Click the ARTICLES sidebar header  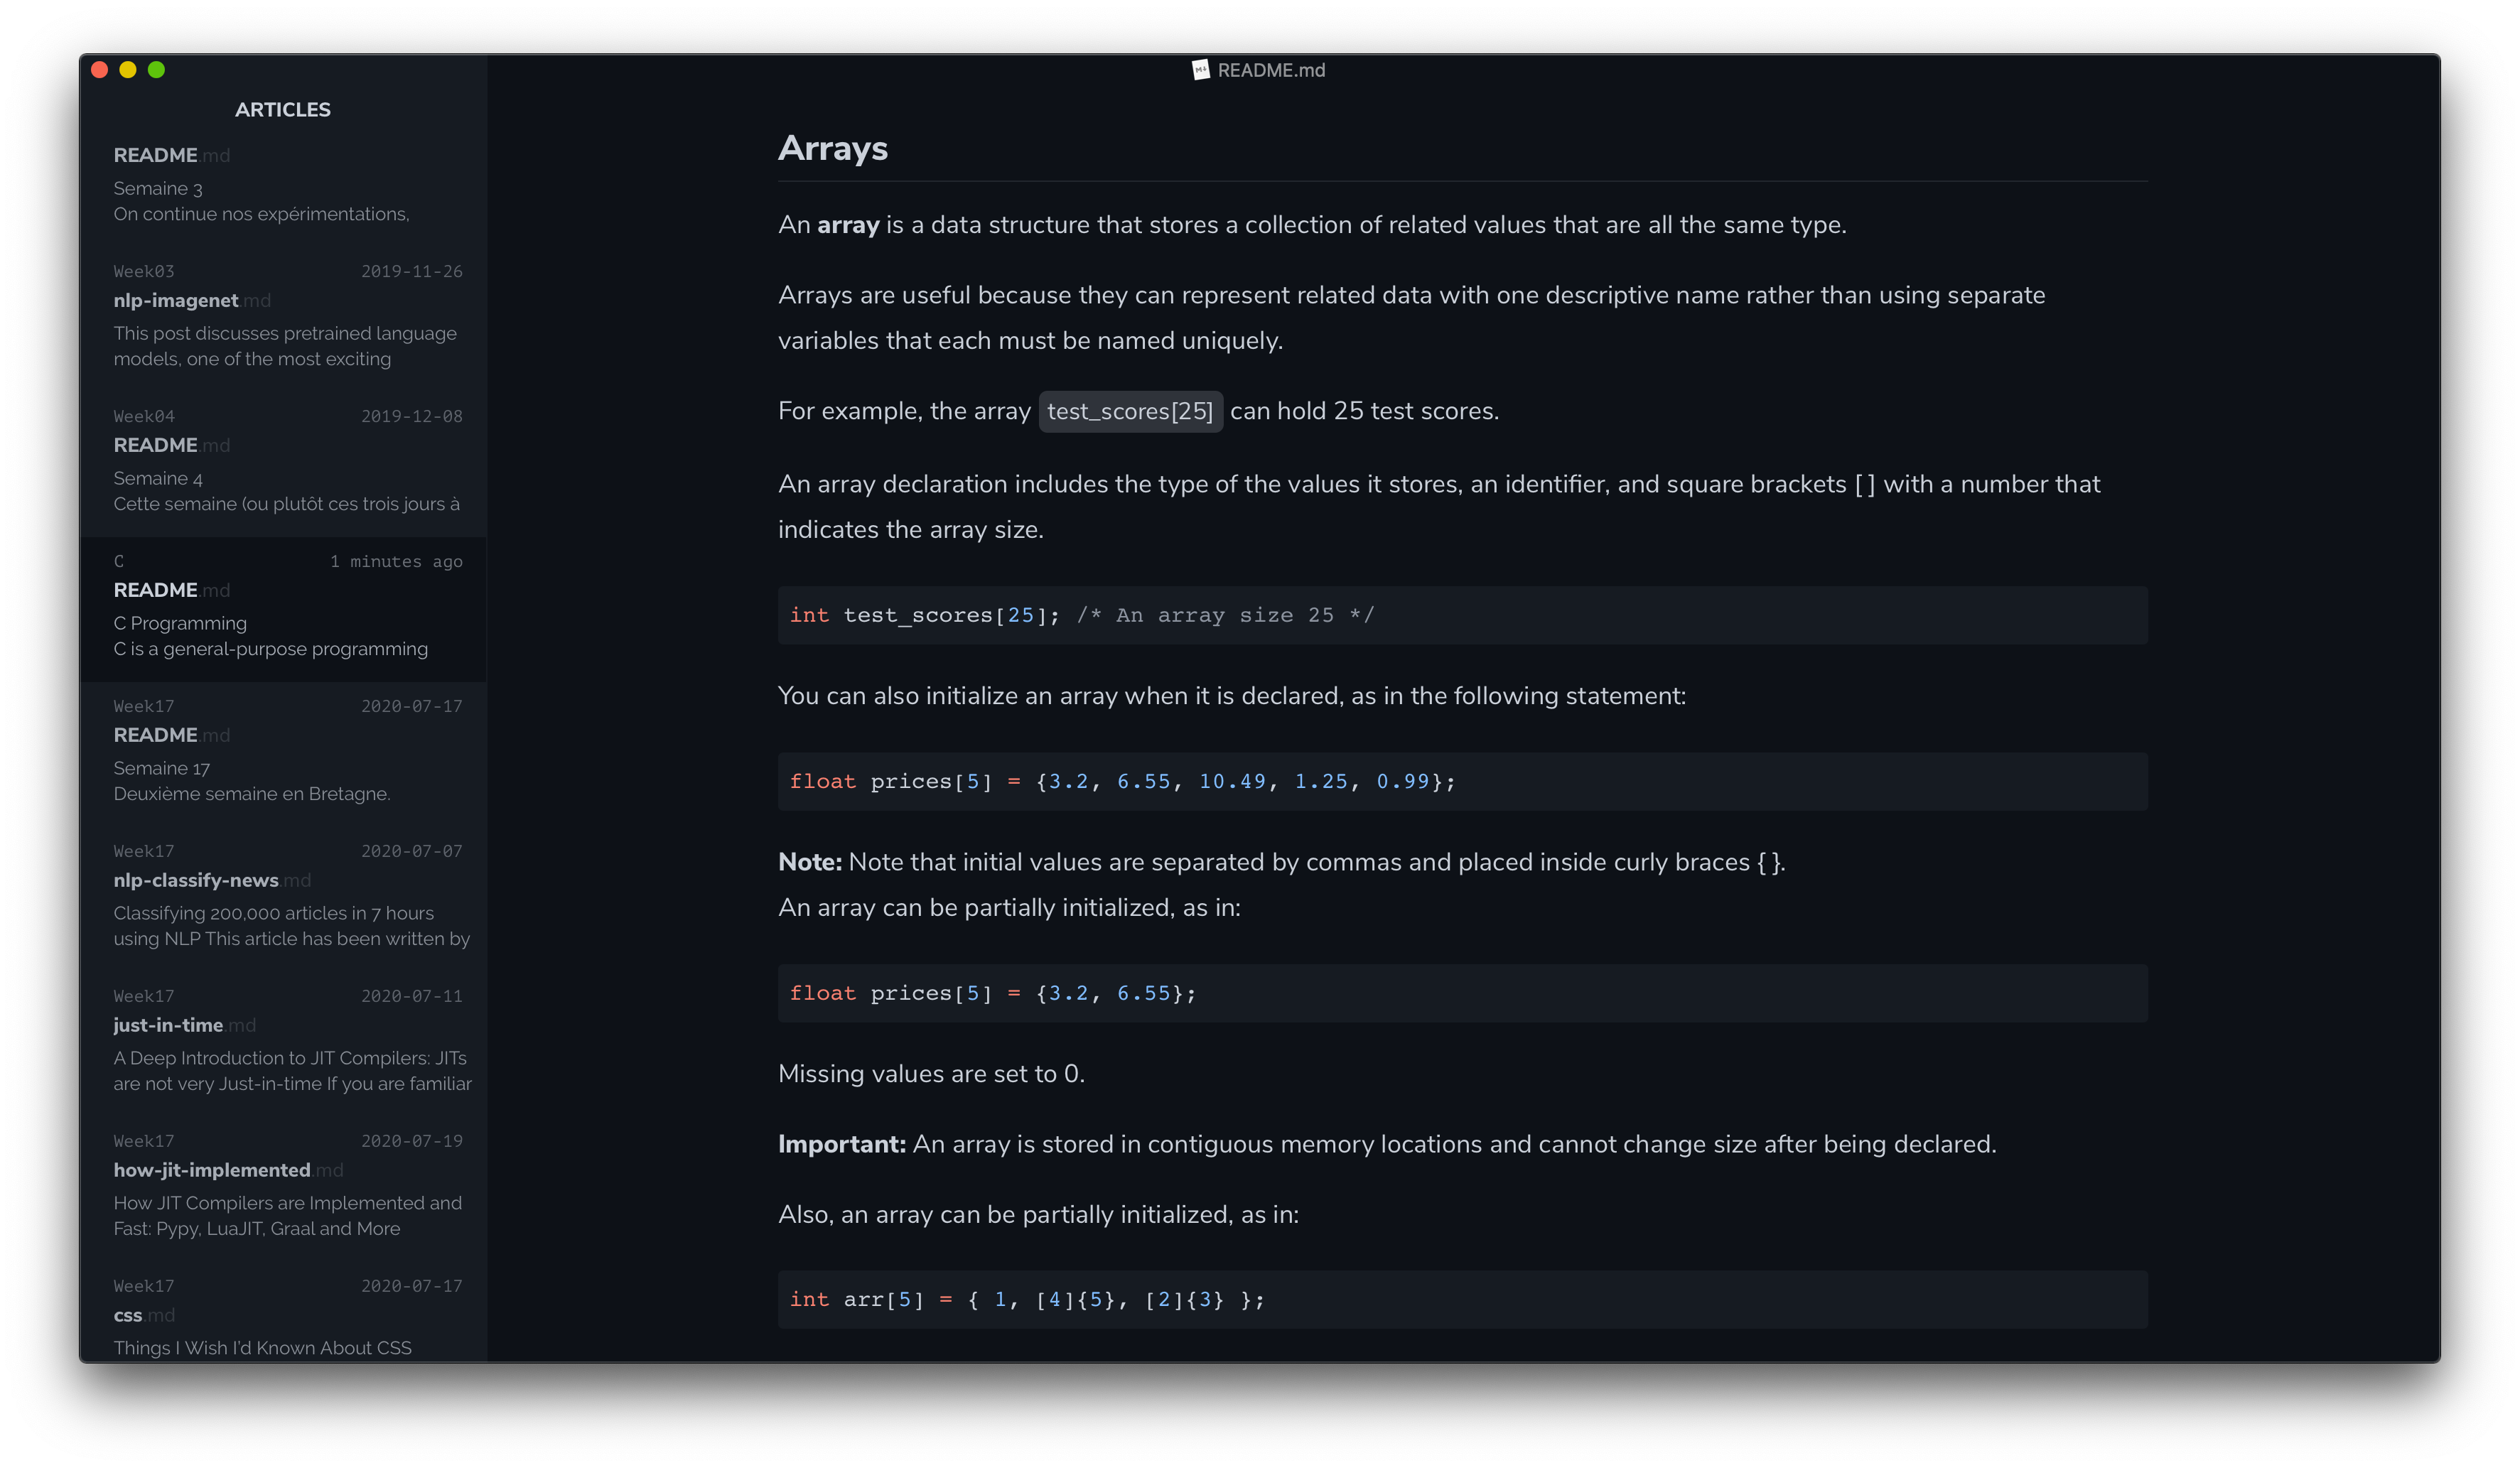click(283, 110)
